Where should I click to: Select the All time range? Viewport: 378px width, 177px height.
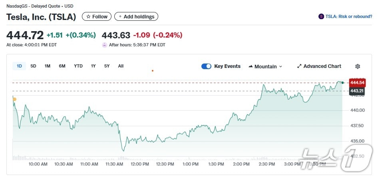coord(121,66)
